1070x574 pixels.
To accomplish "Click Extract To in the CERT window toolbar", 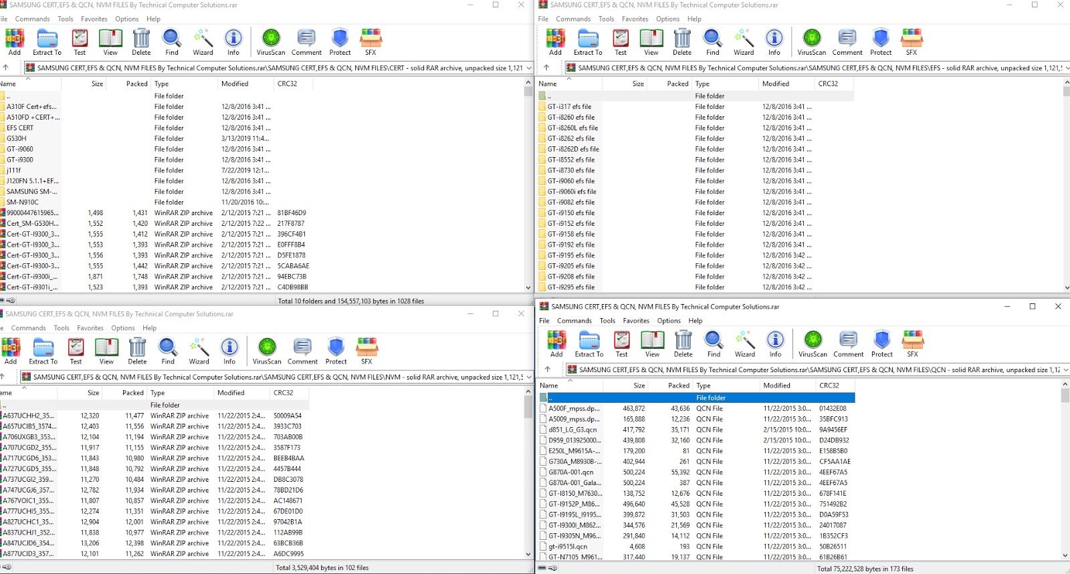I will [x=47, y=41].
